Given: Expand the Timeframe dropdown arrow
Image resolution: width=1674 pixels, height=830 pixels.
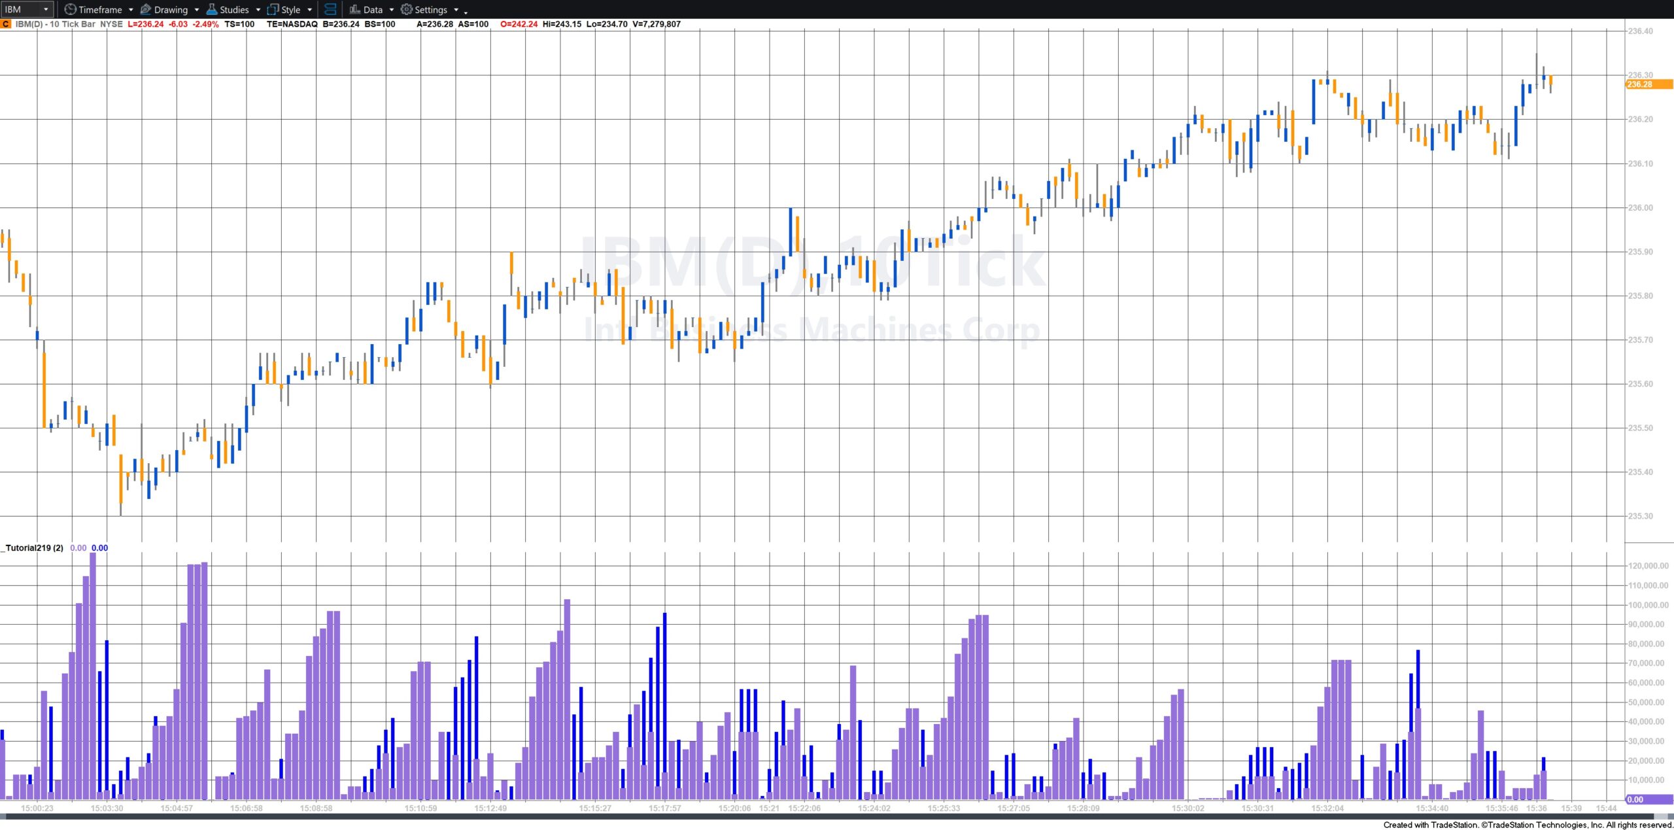Looking at the screenshot, I should tap(131, 10).
